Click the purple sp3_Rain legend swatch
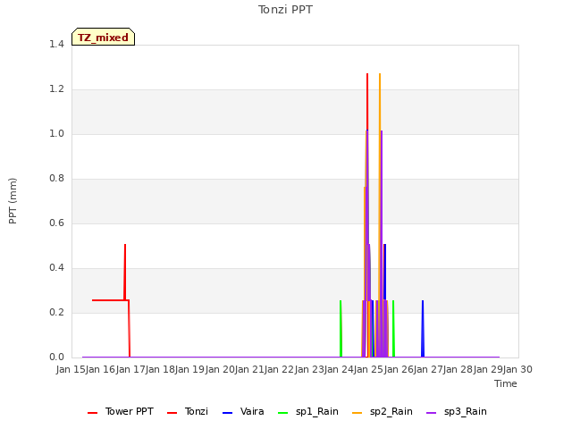Screen dimensions: 572x429 coord(431,413)
